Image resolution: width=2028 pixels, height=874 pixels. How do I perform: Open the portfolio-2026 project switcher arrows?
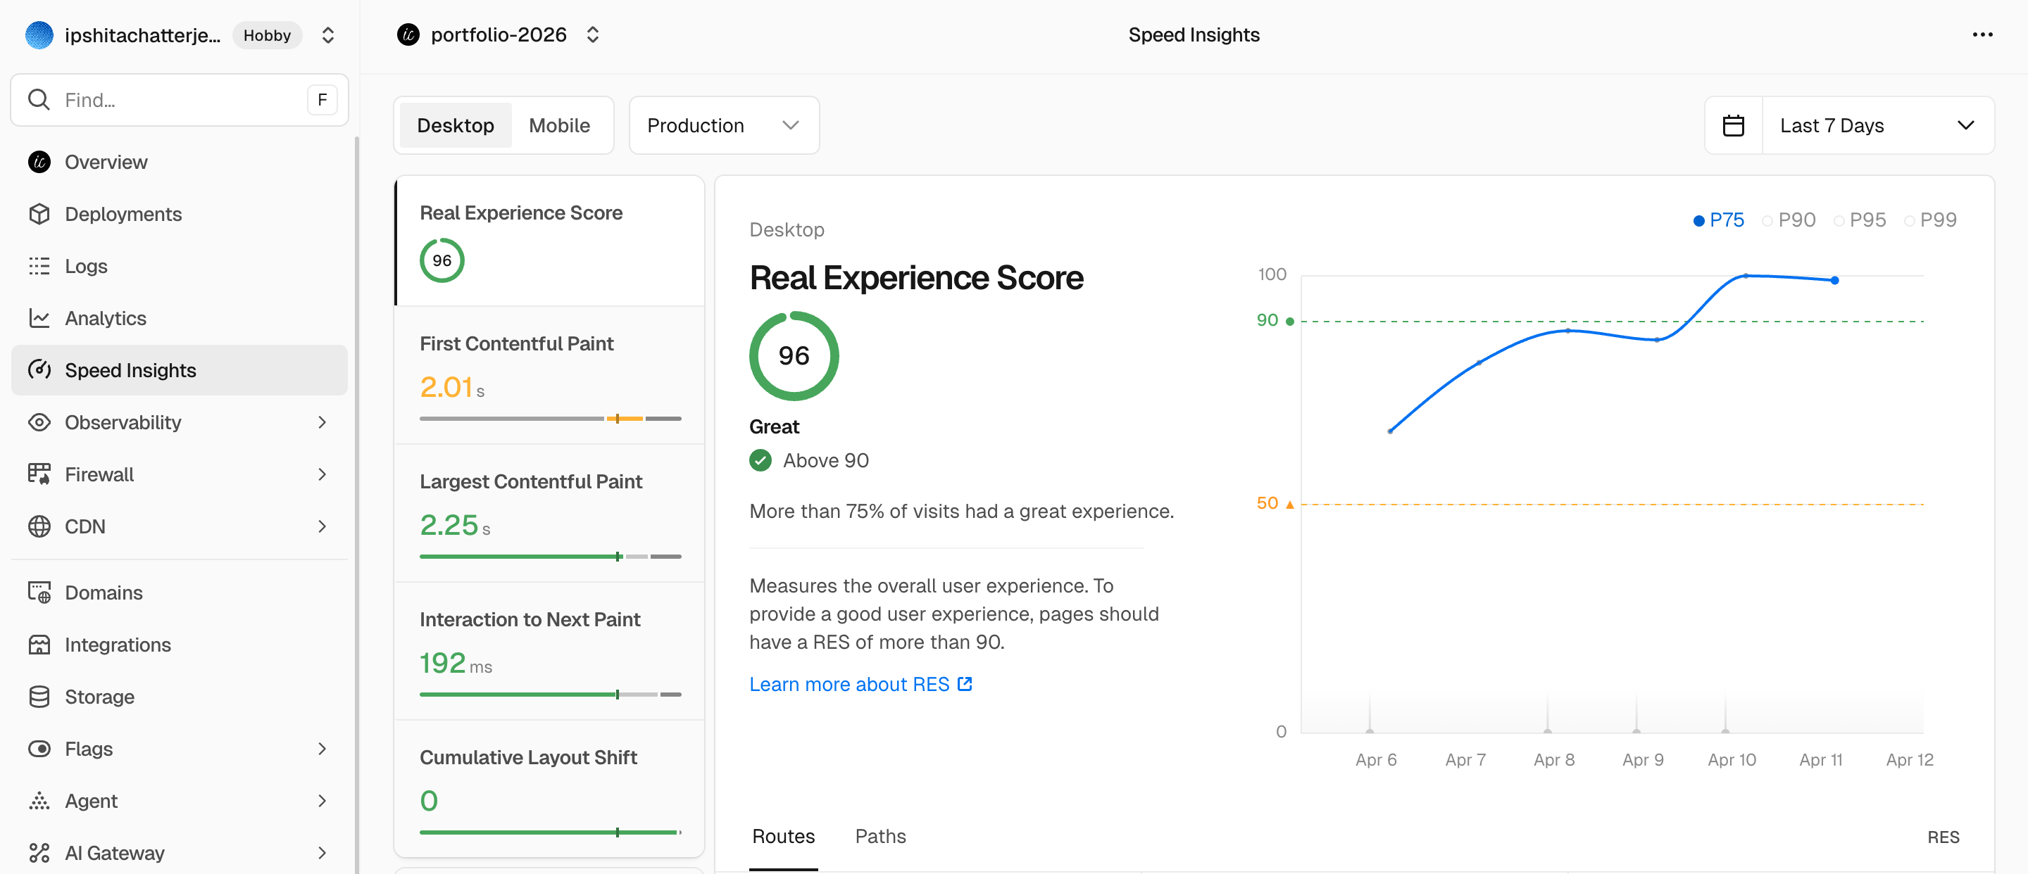593,34
